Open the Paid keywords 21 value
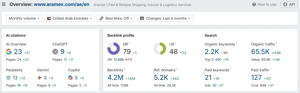The width and height of the screenshot is (300, 93). click(208, 78)
